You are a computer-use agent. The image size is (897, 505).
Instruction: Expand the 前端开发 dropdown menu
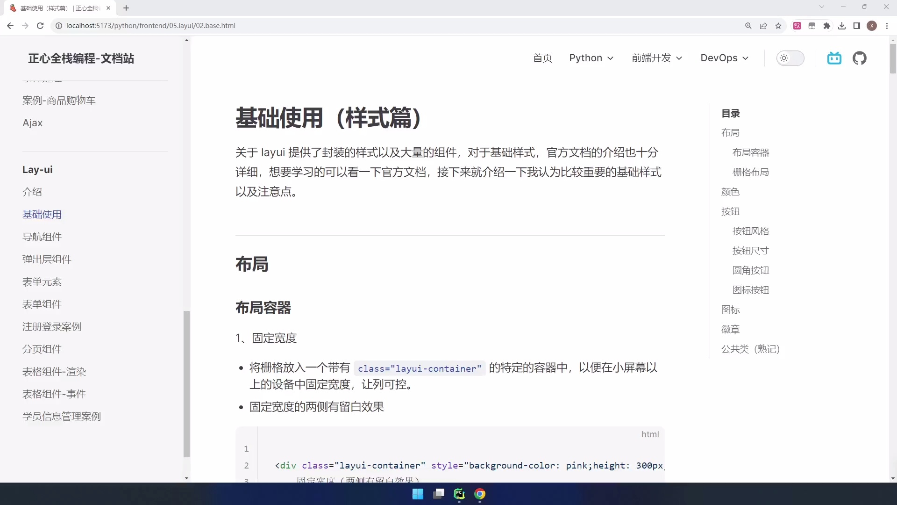pyautogui.click(x=657, y=58)
